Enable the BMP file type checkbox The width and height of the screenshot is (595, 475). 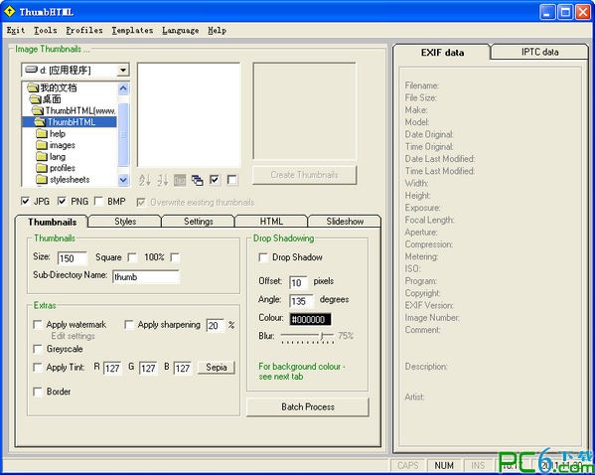(98, 201)
